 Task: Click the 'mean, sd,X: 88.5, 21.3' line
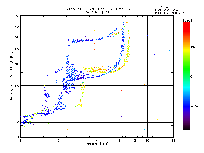pyautogui.click(x=170, y=13)
